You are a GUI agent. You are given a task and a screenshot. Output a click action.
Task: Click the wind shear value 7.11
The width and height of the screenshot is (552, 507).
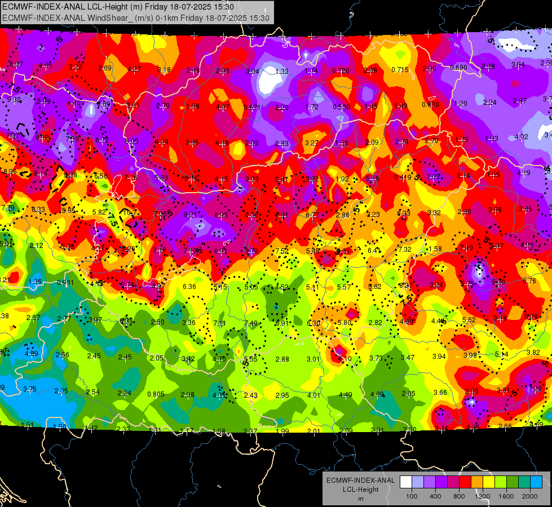(220, 323)
